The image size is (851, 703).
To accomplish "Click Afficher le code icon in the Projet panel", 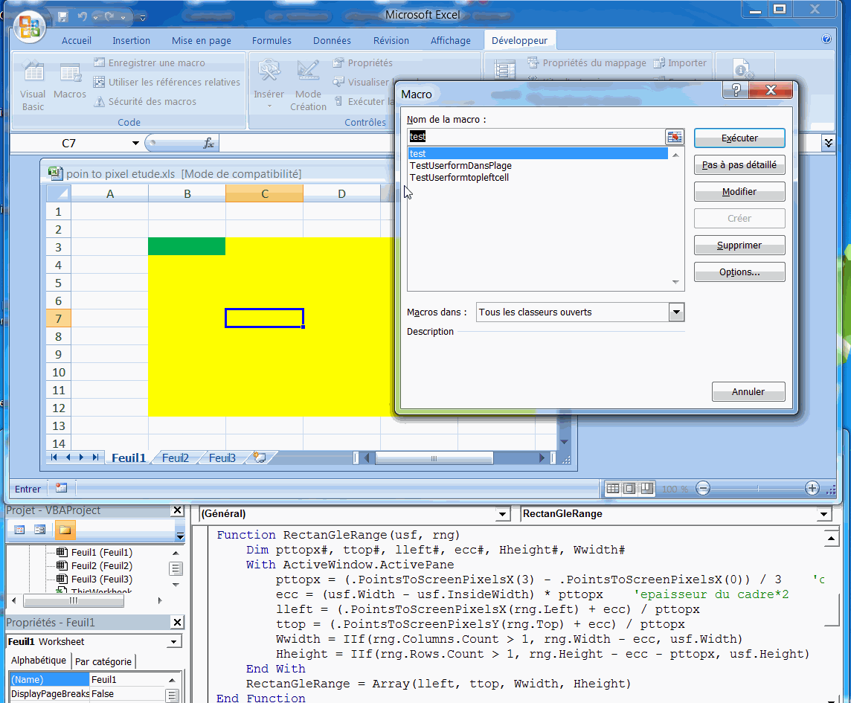I will click(x=19, y=530).
